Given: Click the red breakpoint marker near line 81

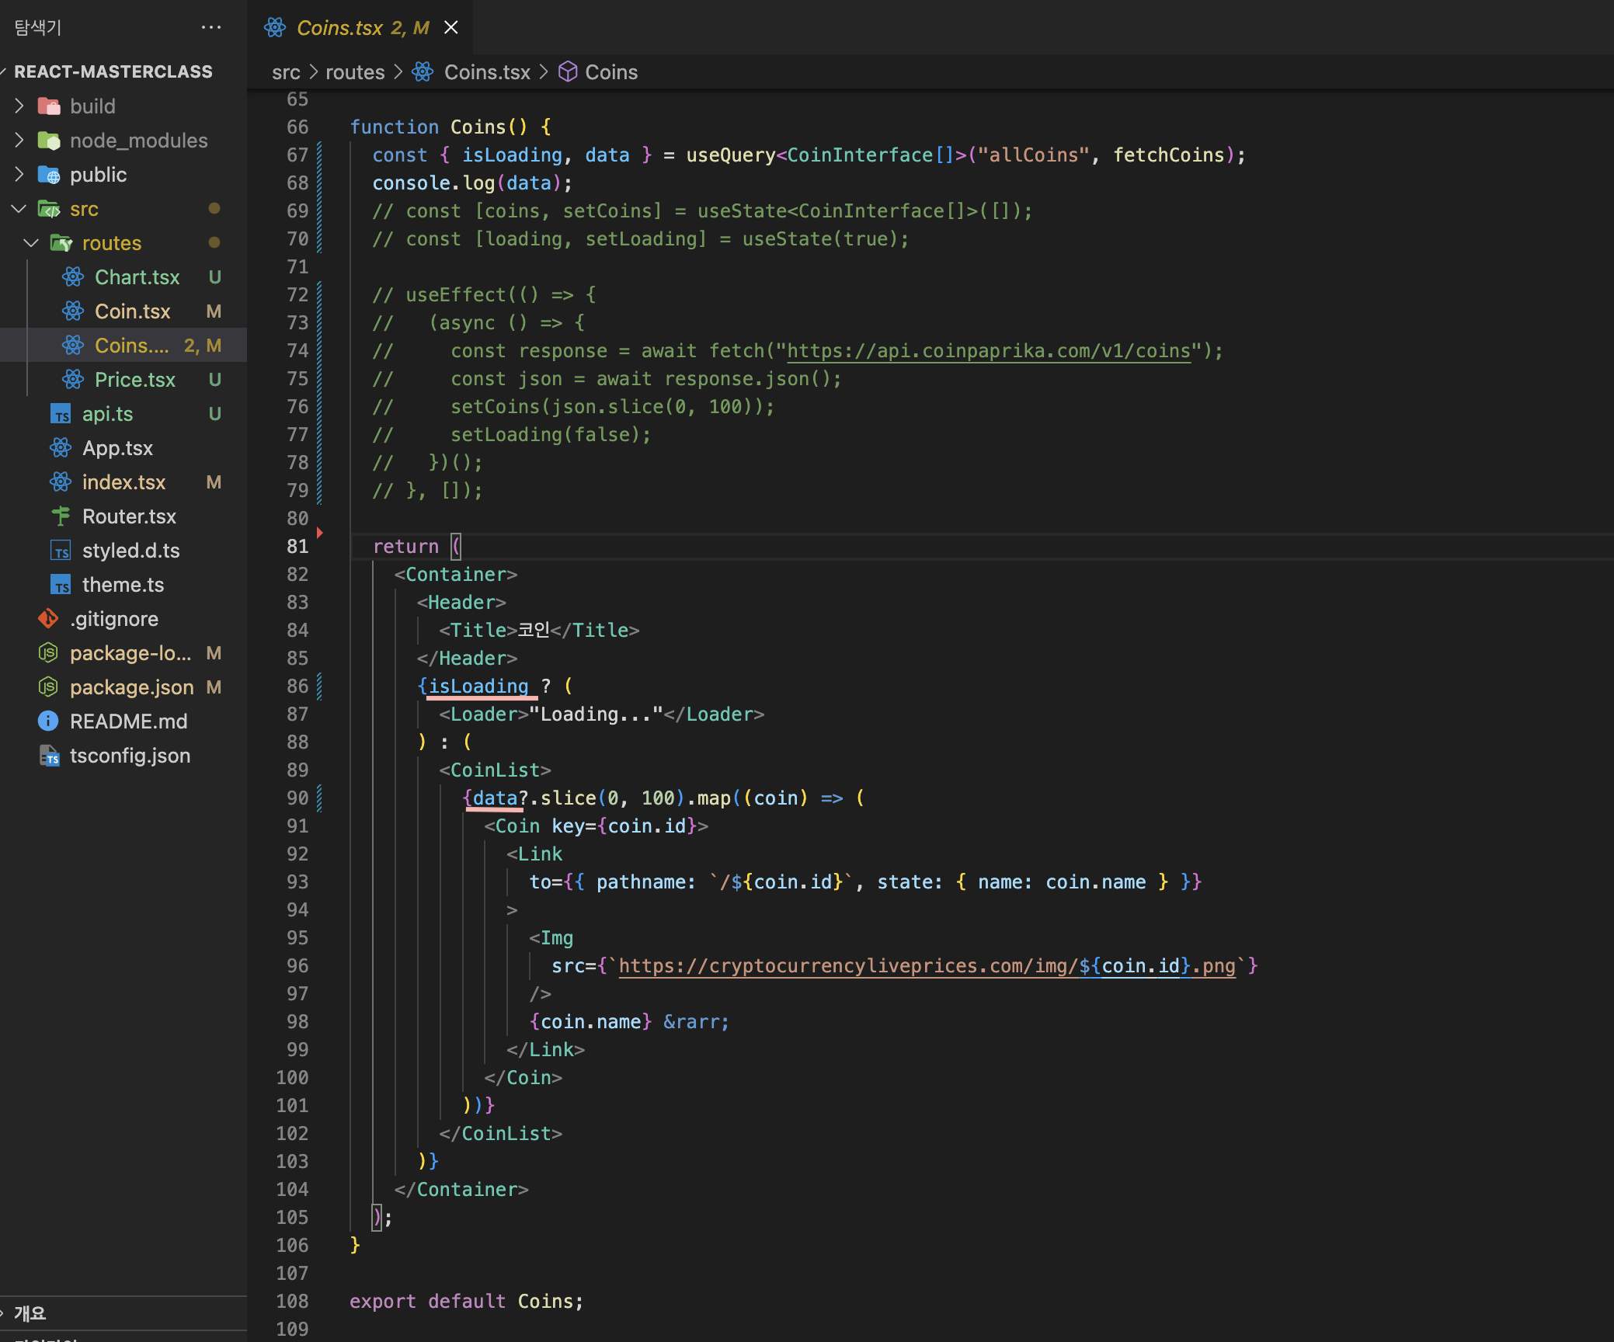Looking at the screenshot, I should (x=319, y=533).
